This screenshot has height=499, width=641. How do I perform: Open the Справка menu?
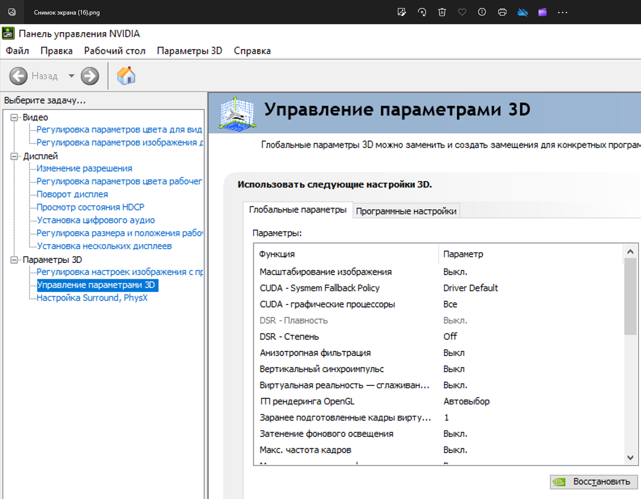[252, 51]
